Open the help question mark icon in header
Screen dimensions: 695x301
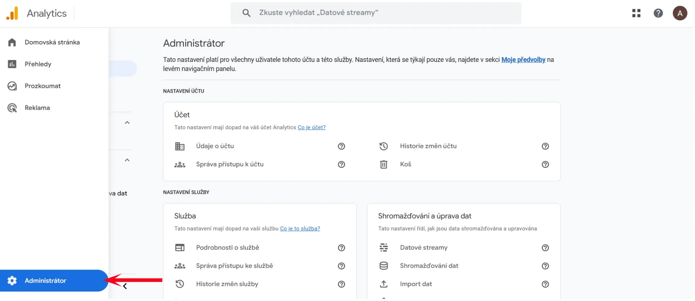658,13
